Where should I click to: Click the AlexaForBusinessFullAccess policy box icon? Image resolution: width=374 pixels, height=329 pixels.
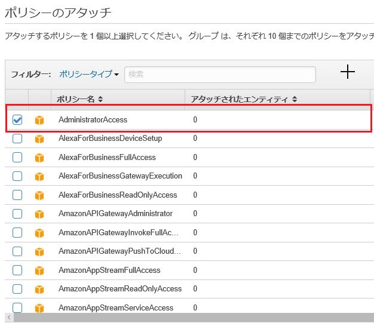(39, 158)
